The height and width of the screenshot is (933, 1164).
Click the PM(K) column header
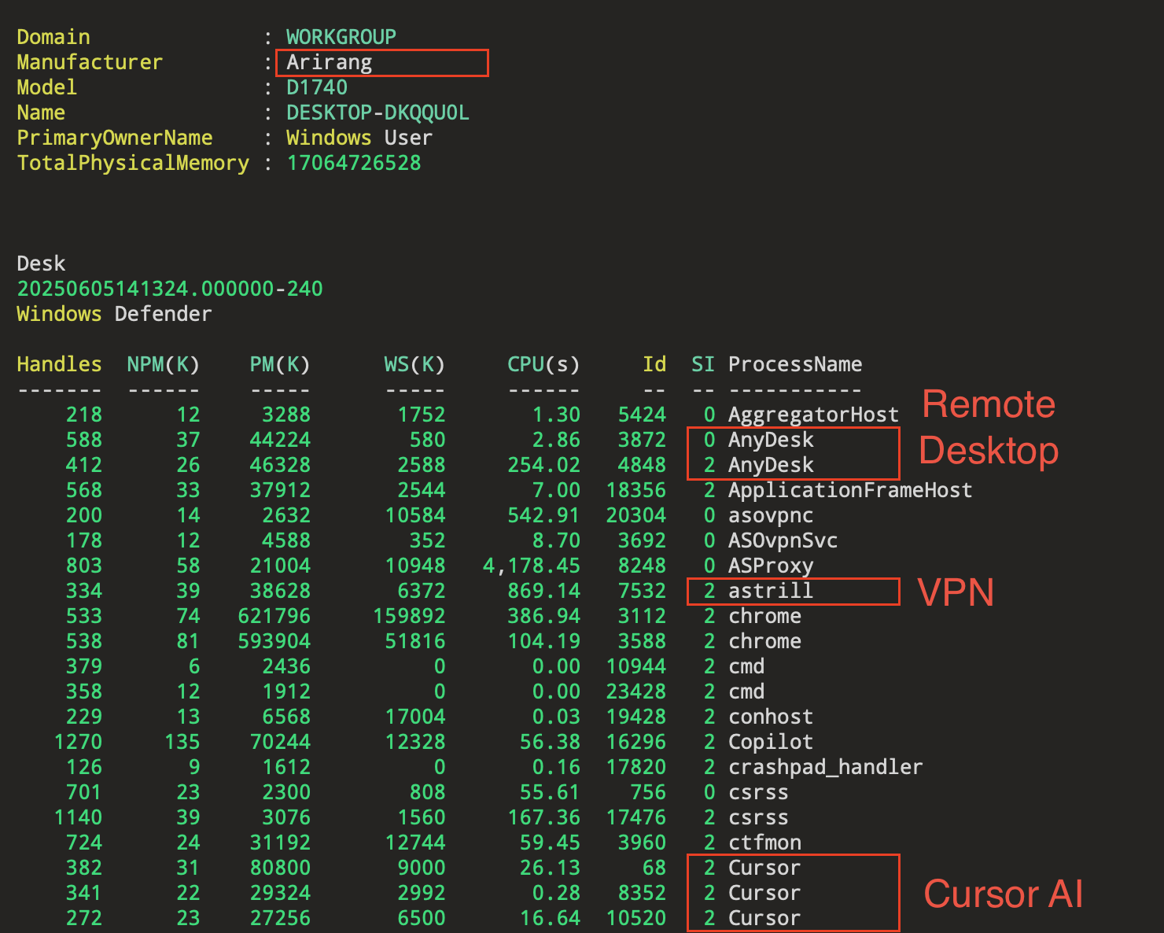280,364
